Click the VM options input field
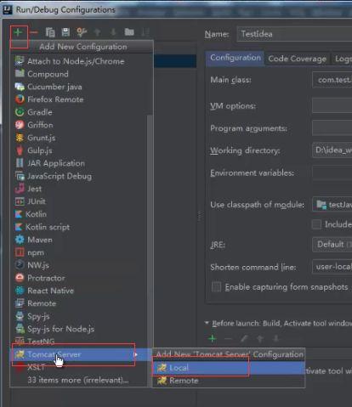Viewport: 352px width, 407px height. coord(332,105)
